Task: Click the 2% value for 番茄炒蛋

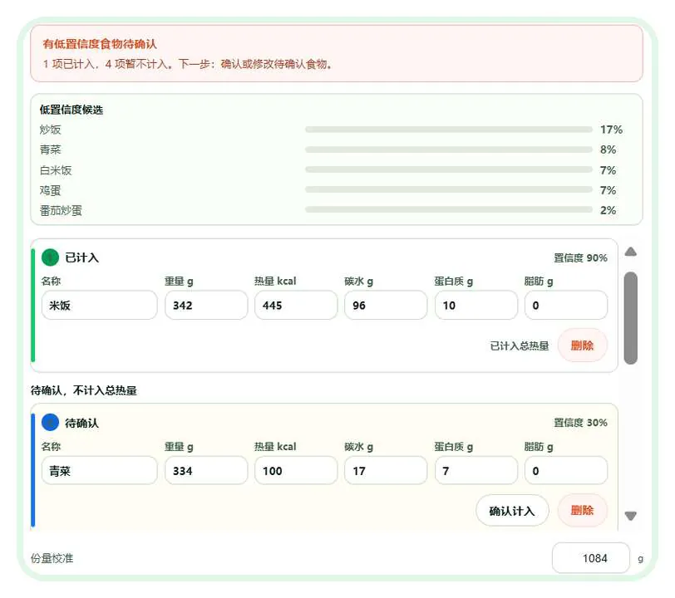Action: [608, 210]
